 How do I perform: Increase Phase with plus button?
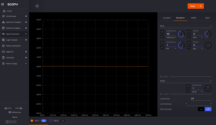189,43
